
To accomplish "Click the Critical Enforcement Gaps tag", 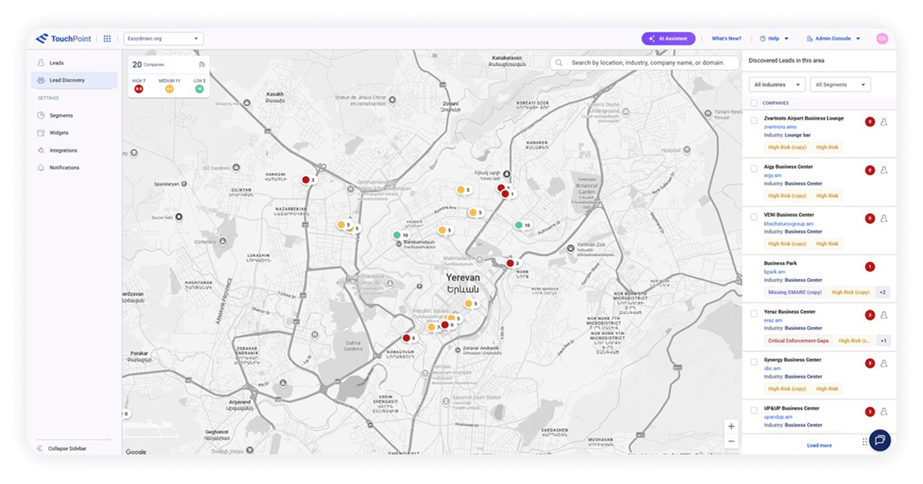I will coord(798,340).
